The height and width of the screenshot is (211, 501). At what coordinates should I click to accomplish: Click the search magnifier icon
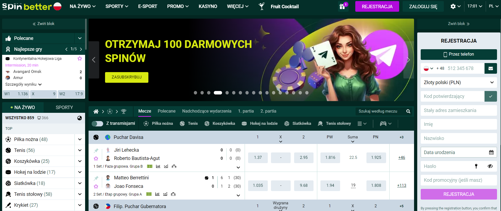(408, 111)
